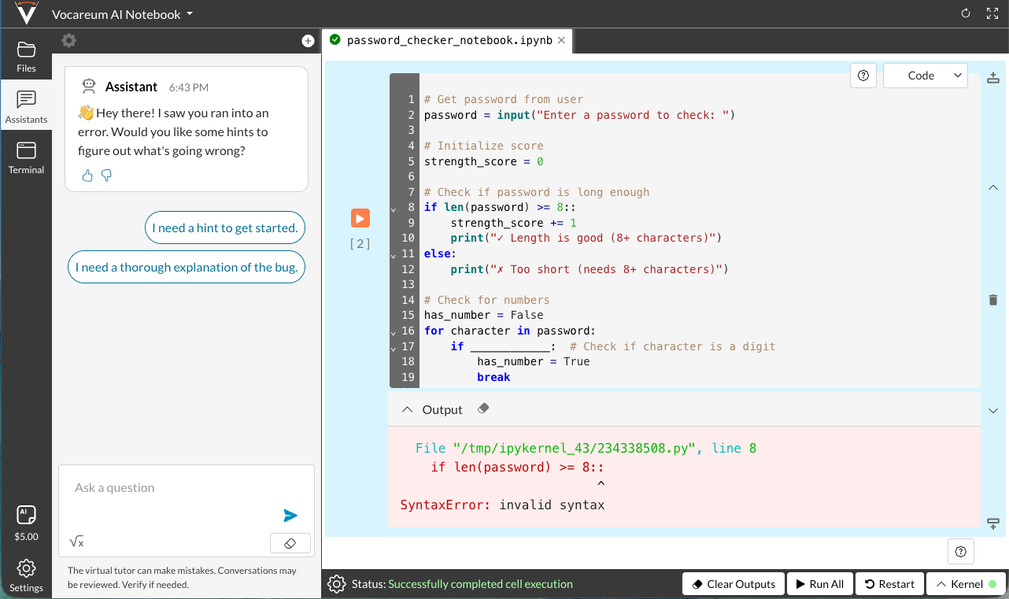Click the thumbs down icon on the Assistant message
Screen dimensions: 1009x599
pos(107,176)
